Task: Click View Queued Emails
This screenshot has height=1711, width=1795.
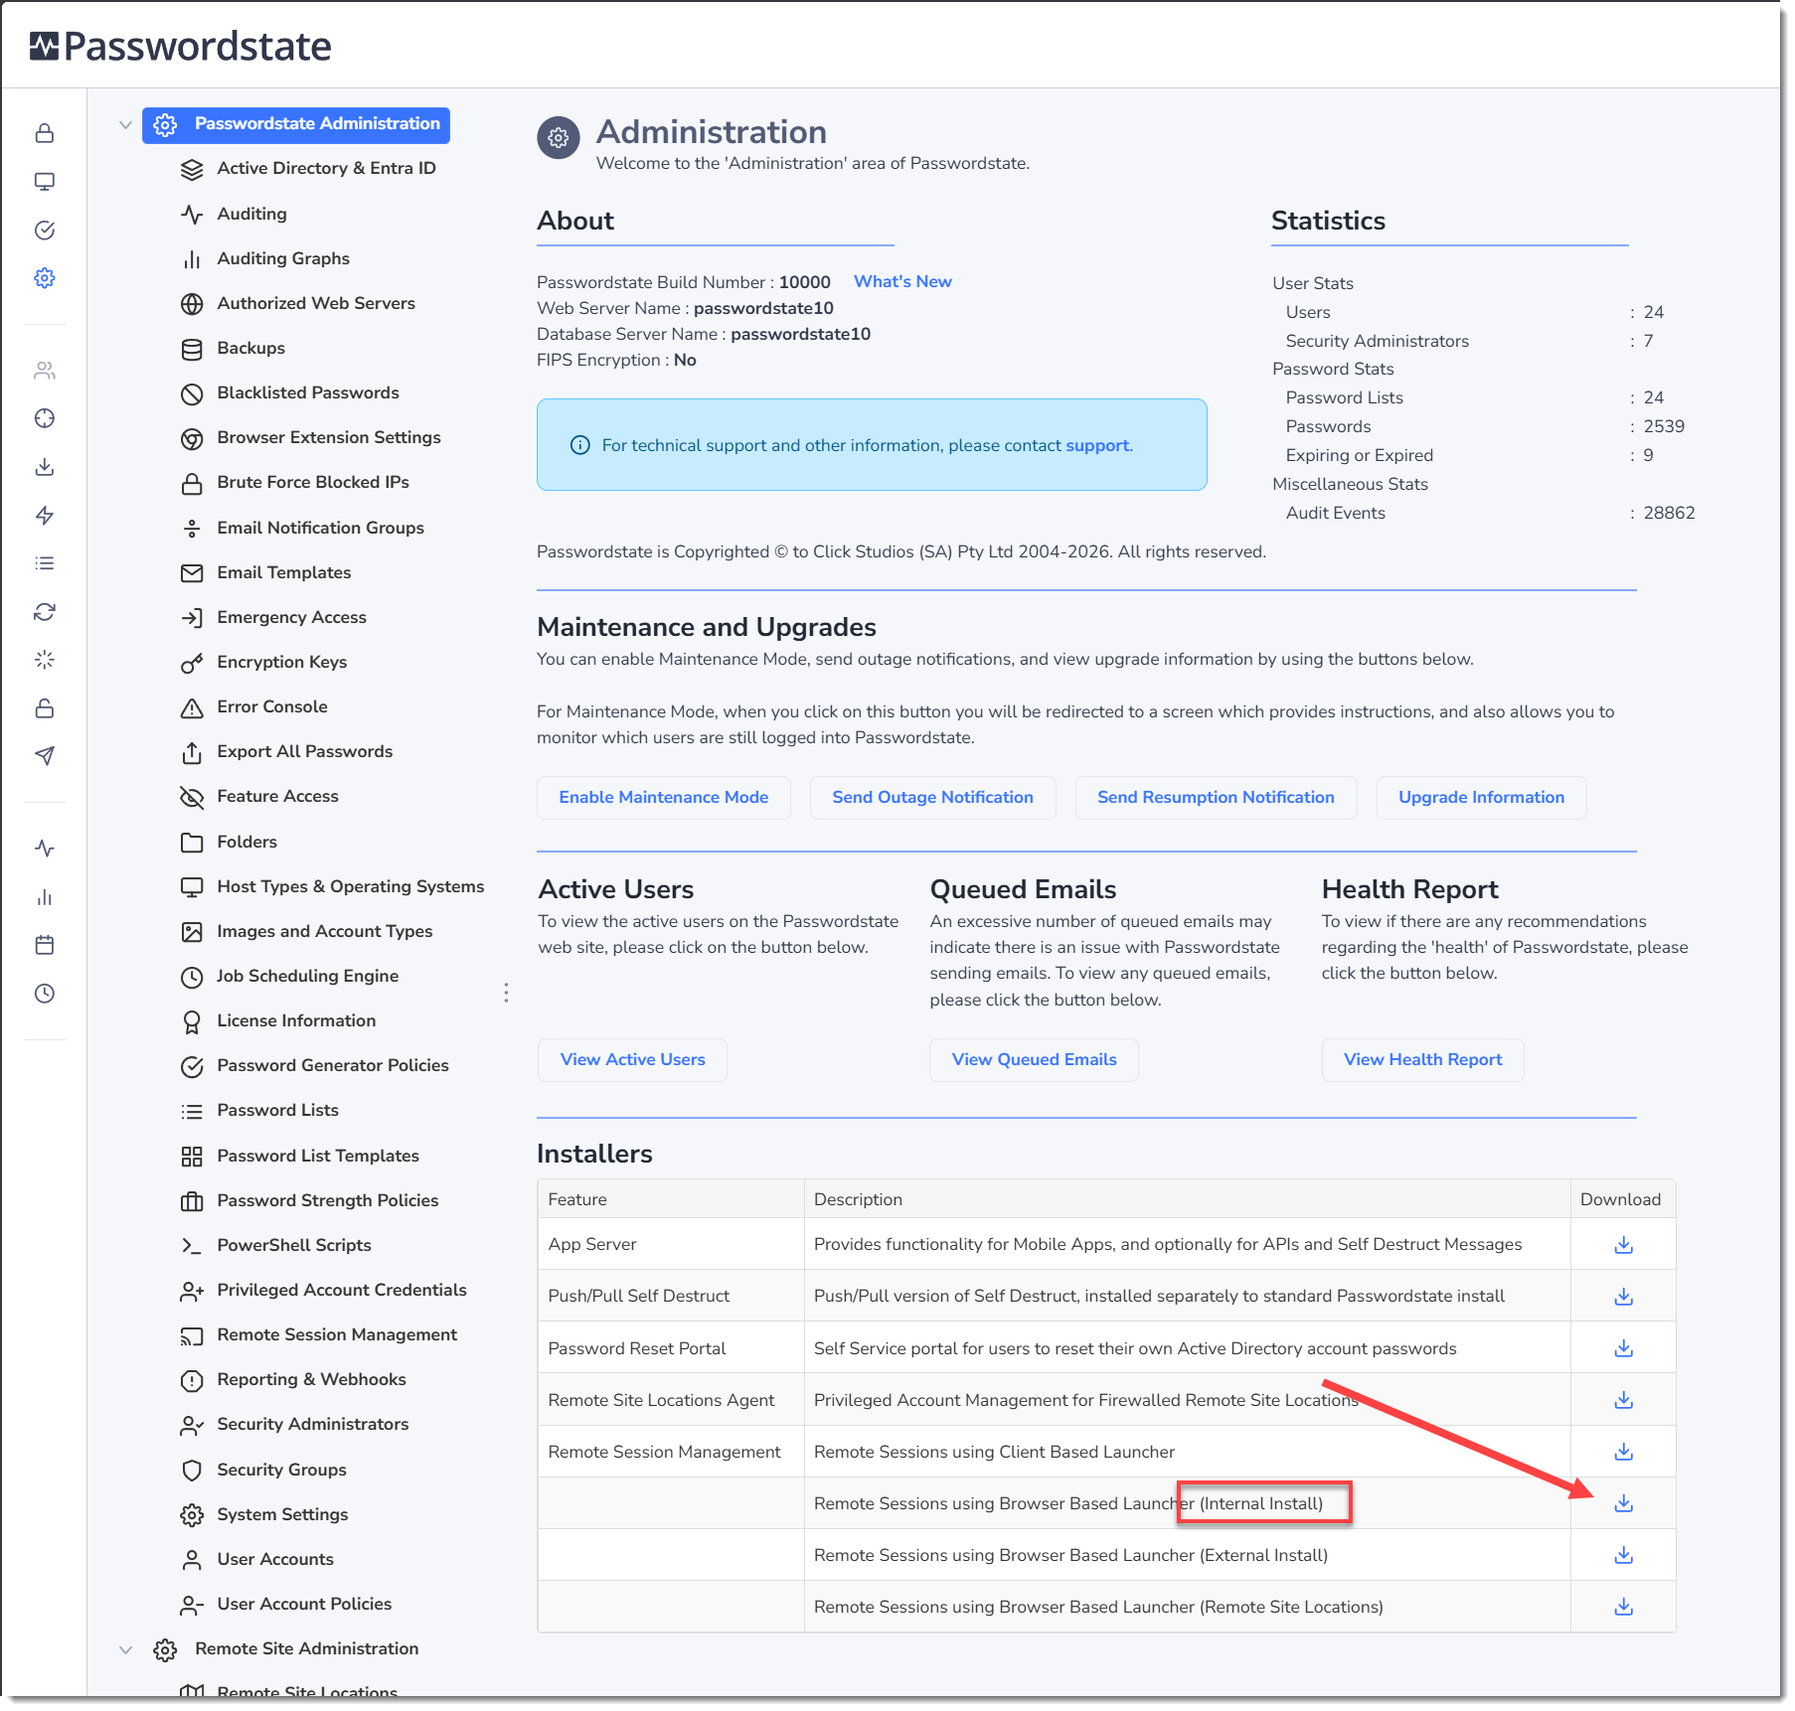Action: coord(1034,1060)
